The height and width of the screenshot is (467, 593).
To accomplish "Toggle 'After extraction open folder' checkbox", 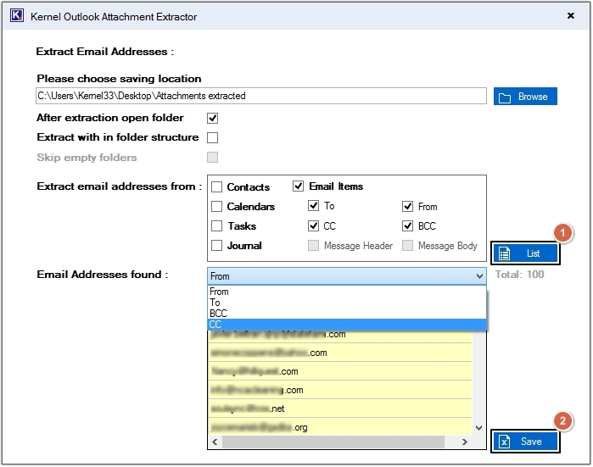I will (213, 118).
